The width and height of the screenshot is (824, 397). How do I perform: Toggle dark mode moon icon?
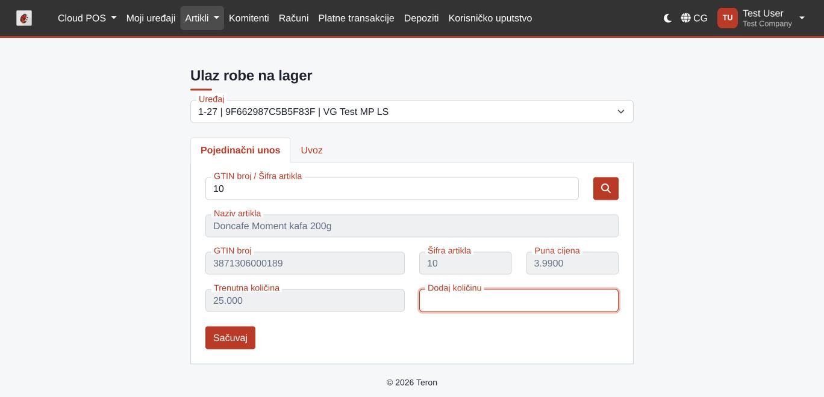point(667,18)
